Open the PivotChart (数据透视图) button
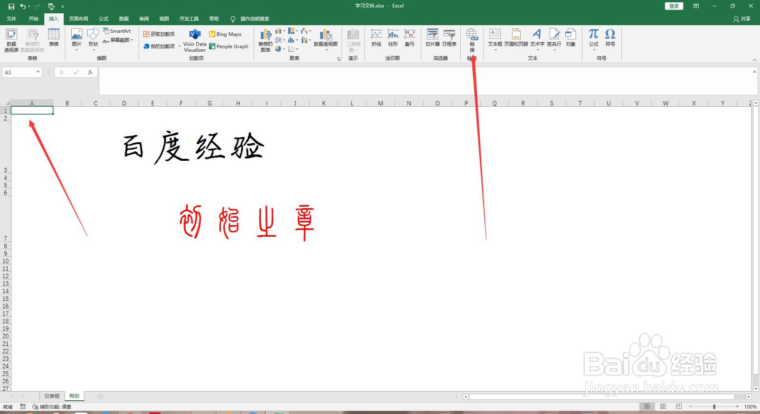Viewport: 760px width, 414px height. (x=326, y=40)
